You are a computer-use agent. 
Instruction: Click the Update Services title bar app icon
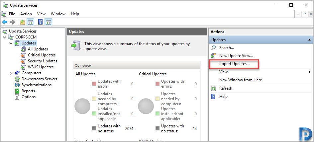tap(5, 5)
